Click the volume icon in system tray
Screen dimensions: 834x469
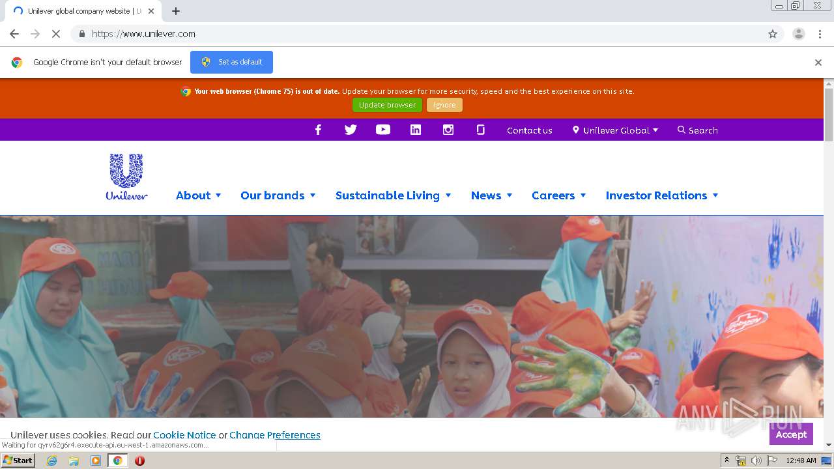point(756,461)
